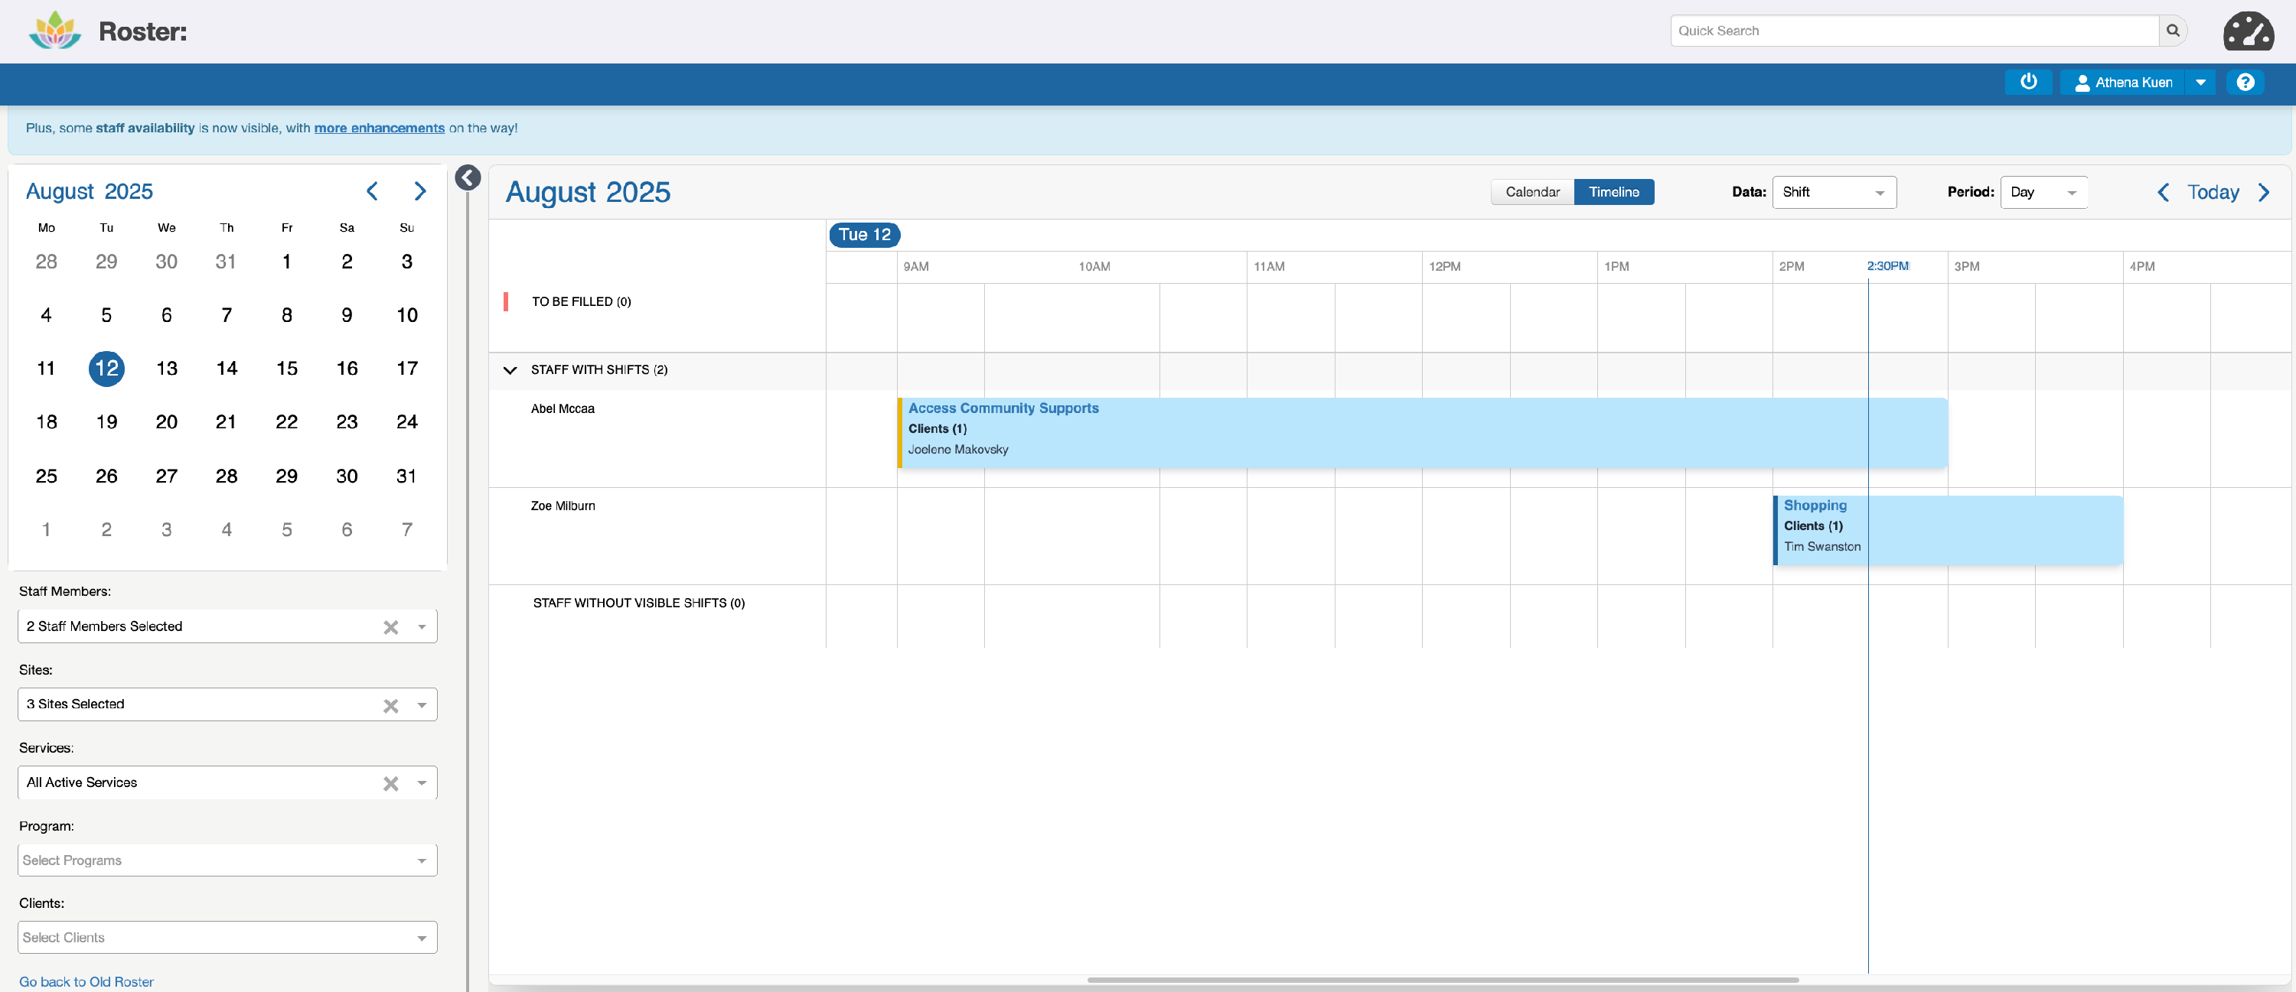Clear the Sites selection

click(390, 705)
